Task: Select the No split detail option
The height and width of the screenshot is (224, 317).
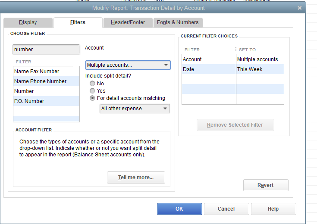Action: pyautogui.click(x=92, y=84)
